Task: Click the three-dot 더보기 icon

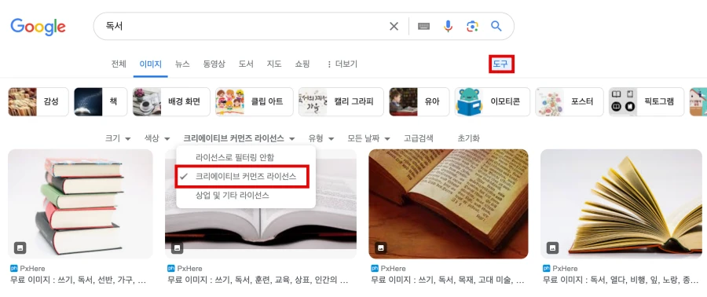Action: [x=329, y=64]
